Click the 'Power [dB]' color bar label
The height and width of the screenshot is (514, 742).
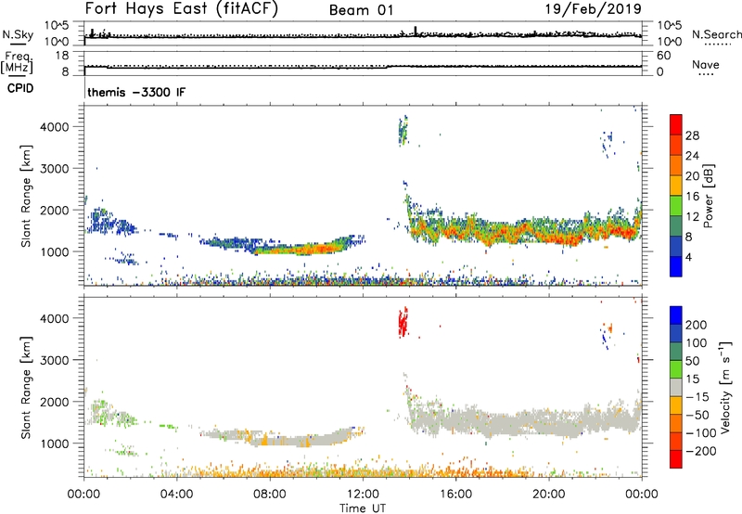coord(709,196)
